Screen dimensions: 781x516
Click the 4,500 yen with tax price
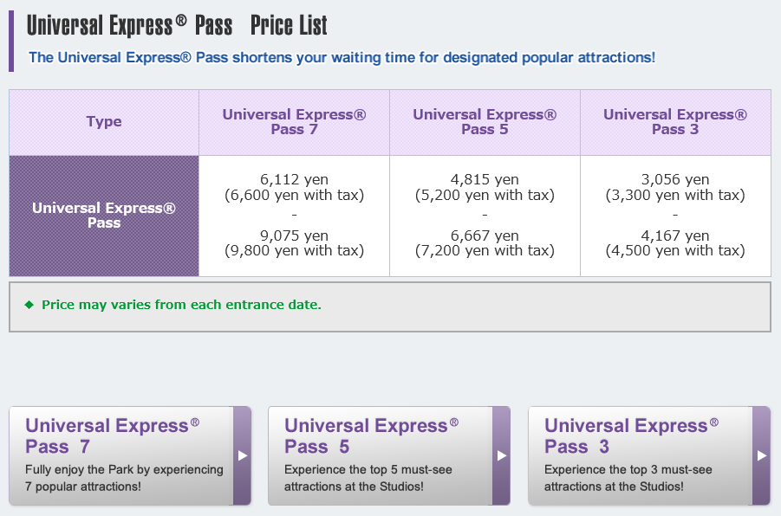coord(675,250)
